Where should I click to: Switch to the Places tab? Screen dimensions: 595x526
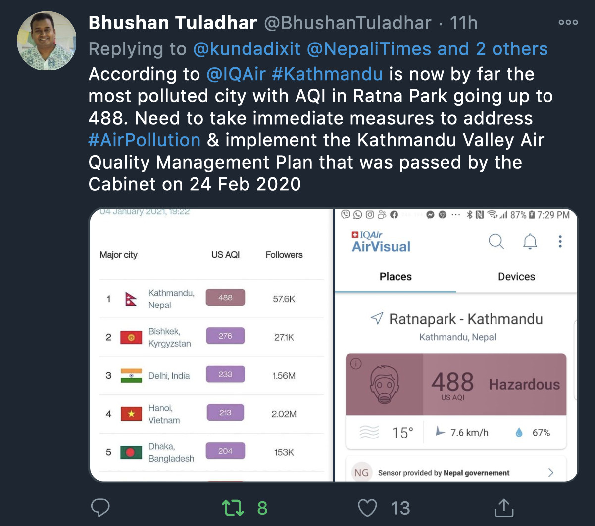pos(395,277)
